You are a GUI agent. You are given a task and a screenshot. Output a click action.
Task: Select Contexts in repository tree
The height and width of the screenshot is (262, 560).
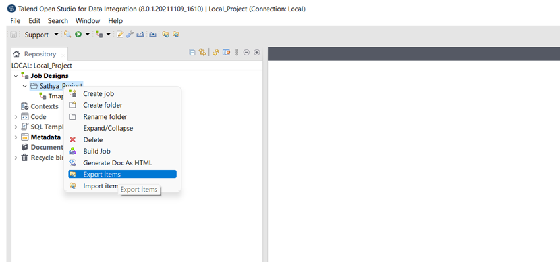44,106
